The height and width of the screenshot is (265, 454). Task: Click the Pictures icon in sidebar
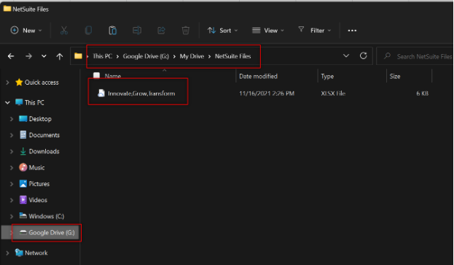coord(23,183)
